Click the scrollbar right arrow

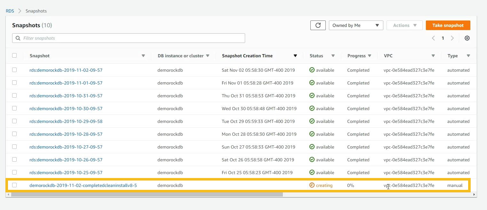pos(474,194)
